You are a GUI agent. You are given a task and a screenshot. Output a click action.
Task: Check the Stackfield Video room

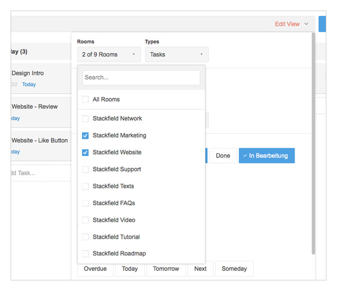click(85, 220)
